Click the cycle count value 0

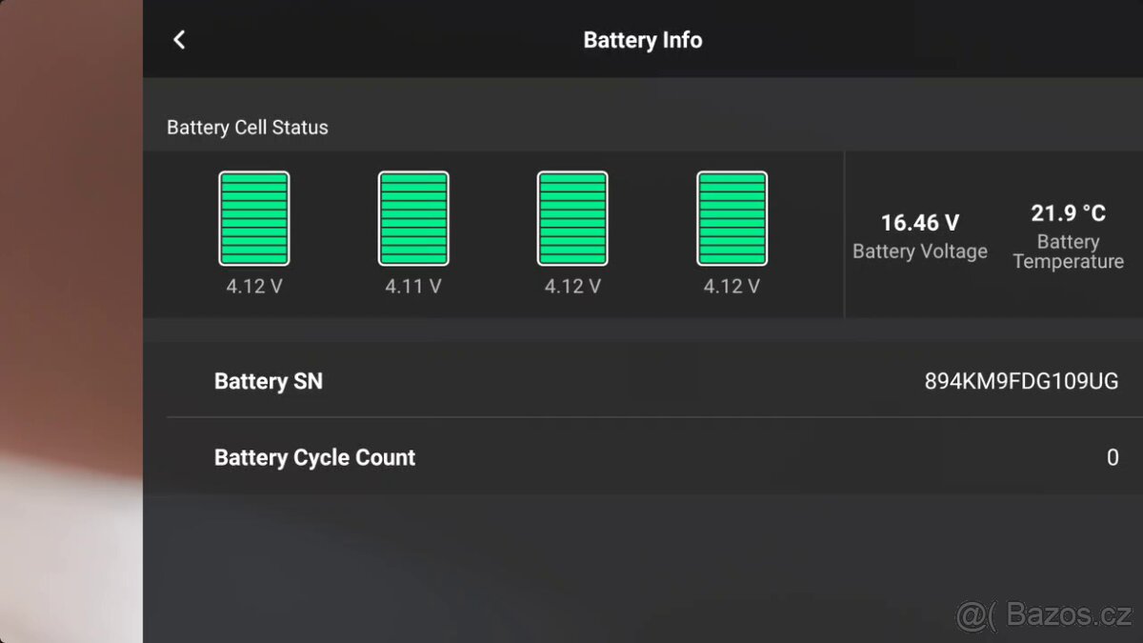pyautogui.click(x=1112, y=457)
